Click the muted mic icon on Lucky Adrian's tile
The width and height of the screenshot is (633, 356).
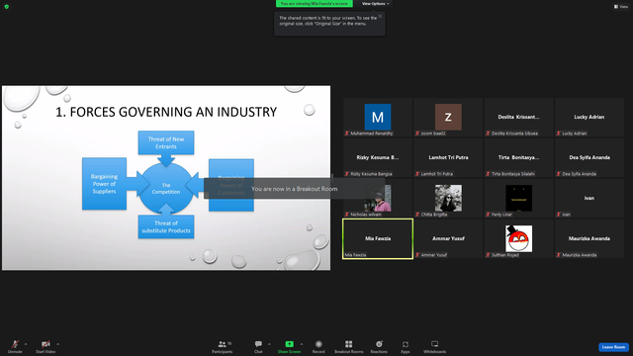pos(559,133)
